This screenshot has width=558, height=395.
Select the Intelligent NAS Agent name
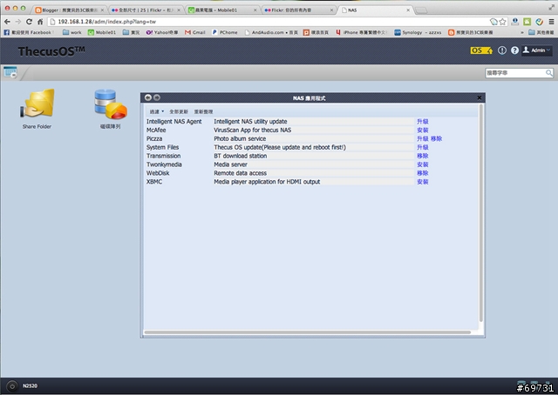point(174,122)
